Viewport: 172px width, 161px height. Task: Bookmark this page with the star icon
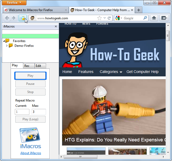[x=99, y=18]
